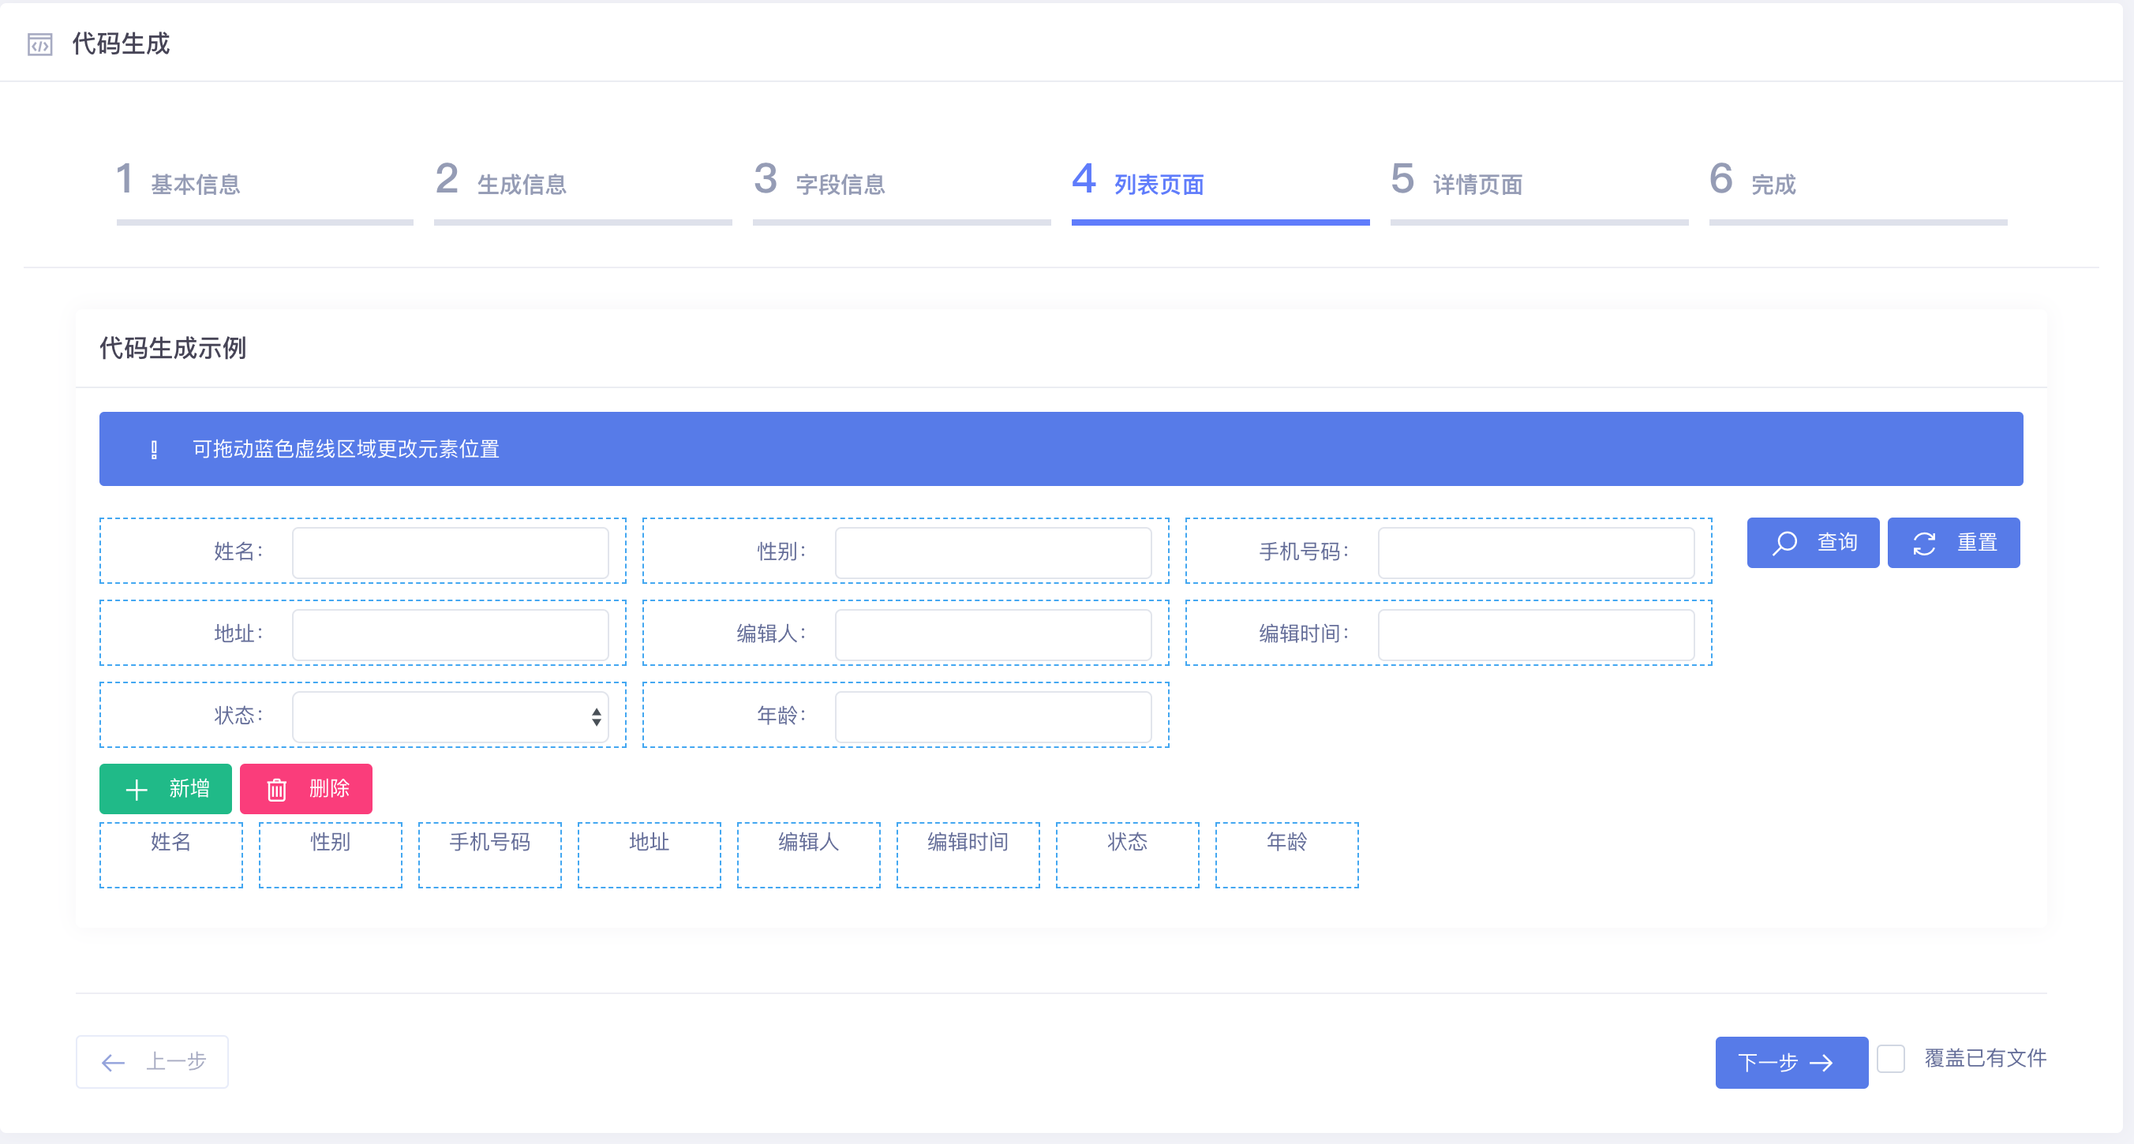Click the exclamation icon in the blue notice
This screenshot has width=2134, height=1144.
[x=154, y=450]
